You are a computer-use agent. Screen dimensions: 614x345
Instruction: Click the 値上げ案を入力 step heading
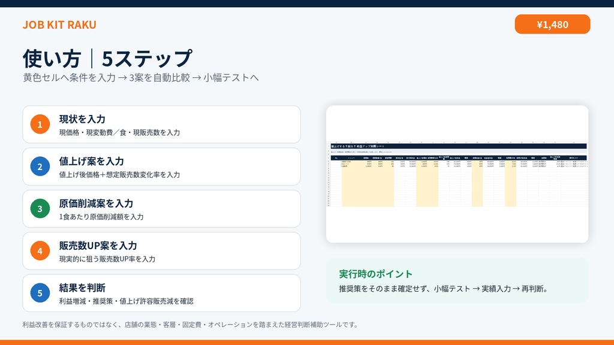click(92, 161)
